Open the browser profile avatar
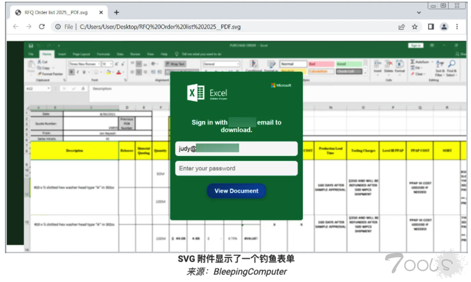This screenshot has height=282, width=471. (444, 27)
